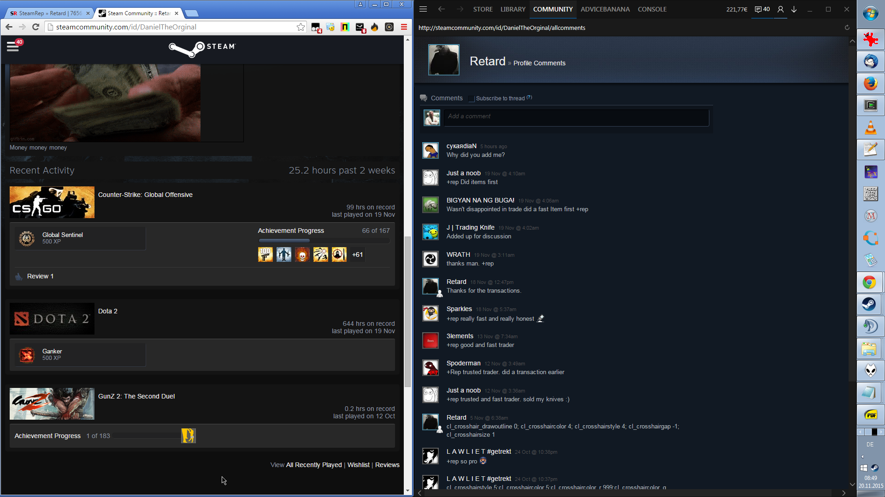Open the friends icon in Steam header
The width and height of the screenshot is (885, 497).
point(780,9)
